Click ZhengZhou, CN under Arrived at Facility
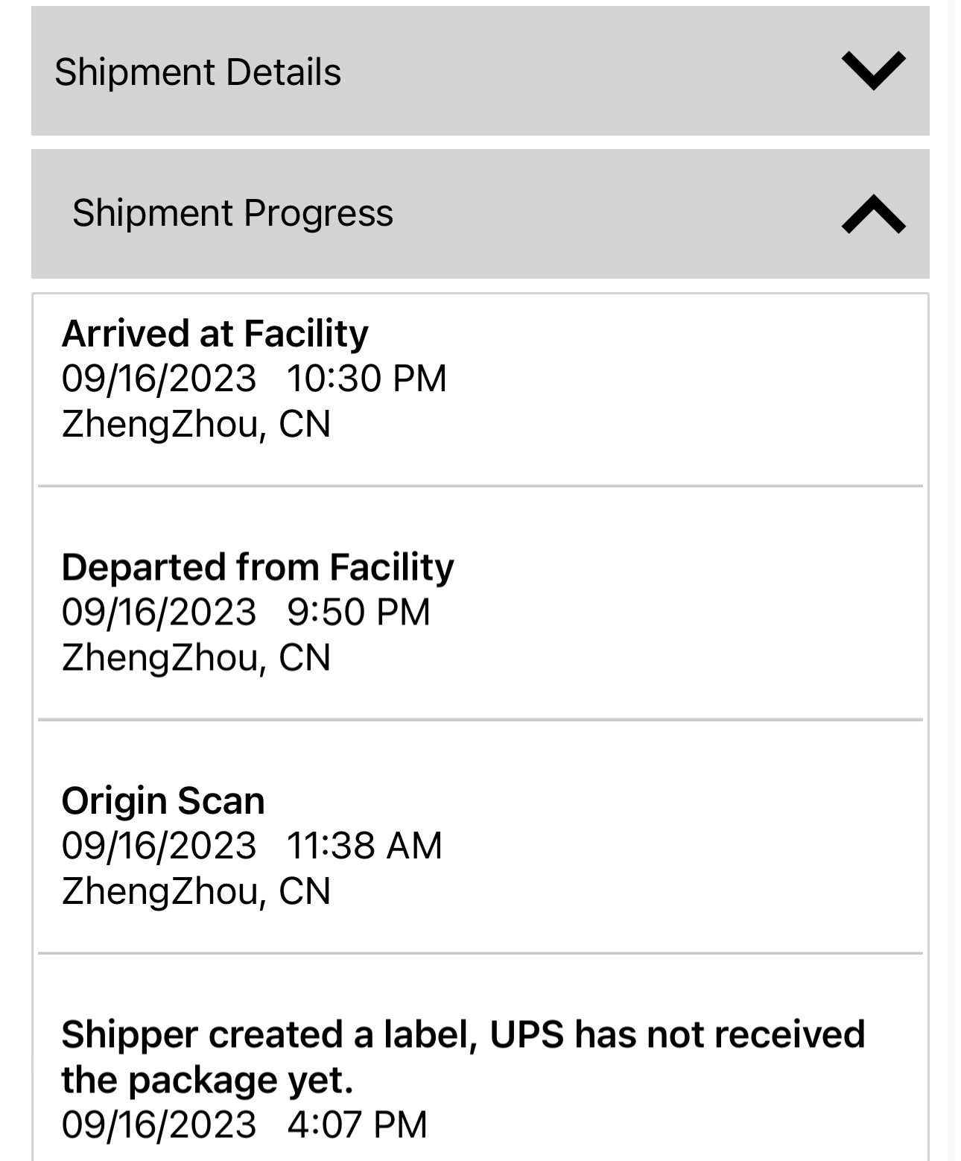 196,424
